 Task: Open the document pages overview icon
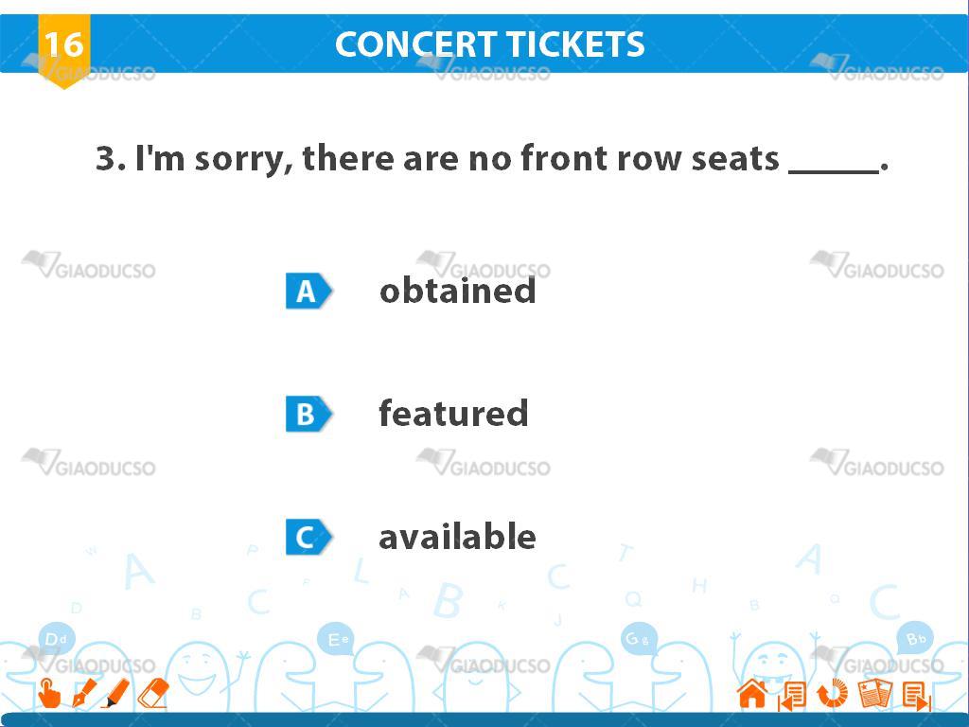[x=874, y=694]
